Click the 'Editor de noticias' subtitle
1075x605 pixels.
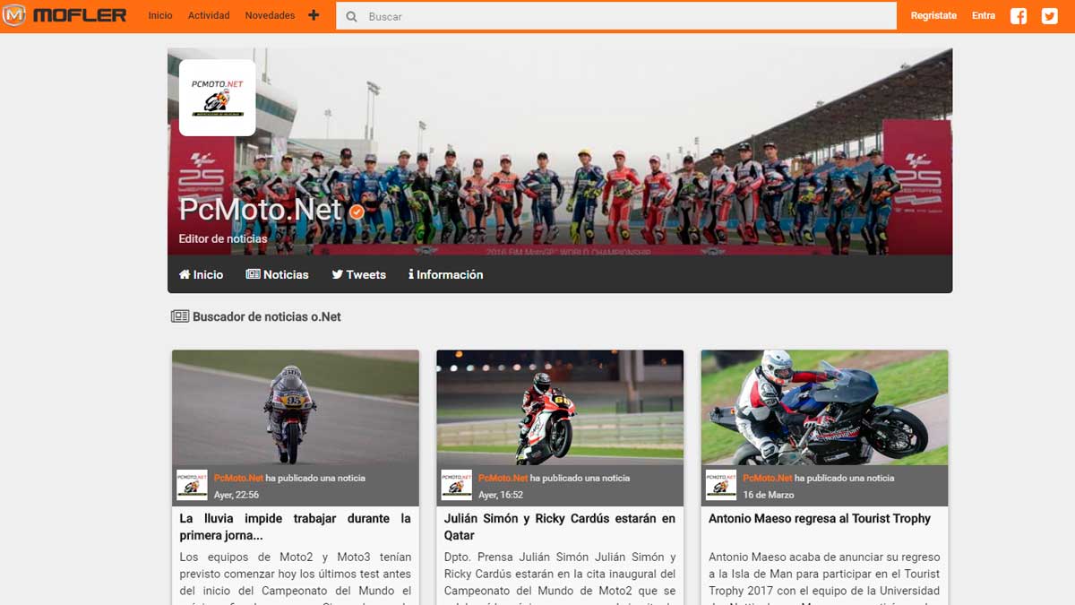tap(223, 238)
